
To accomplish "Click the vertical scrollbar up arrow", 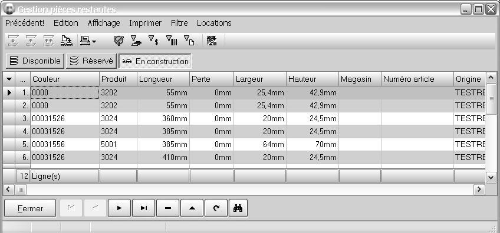I will click(x=491, y=77).
